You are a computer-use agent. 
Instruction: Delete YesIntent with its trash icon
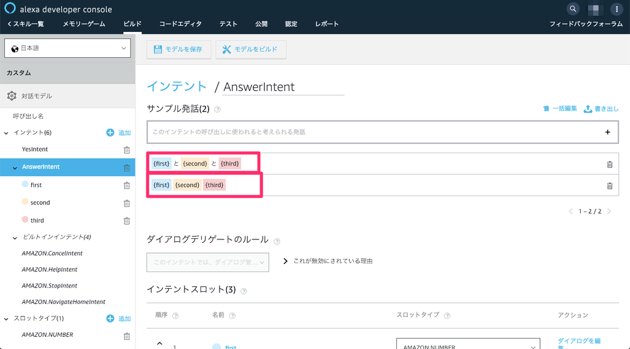tap(127, 150)
